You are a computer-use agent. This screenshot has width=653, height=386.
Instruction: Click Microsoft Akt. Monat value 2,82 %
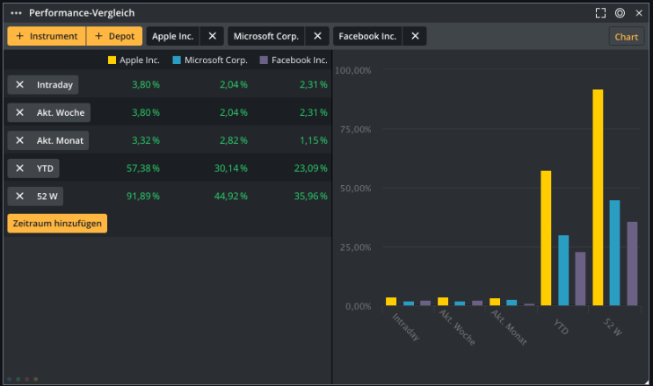click(234, 140)
